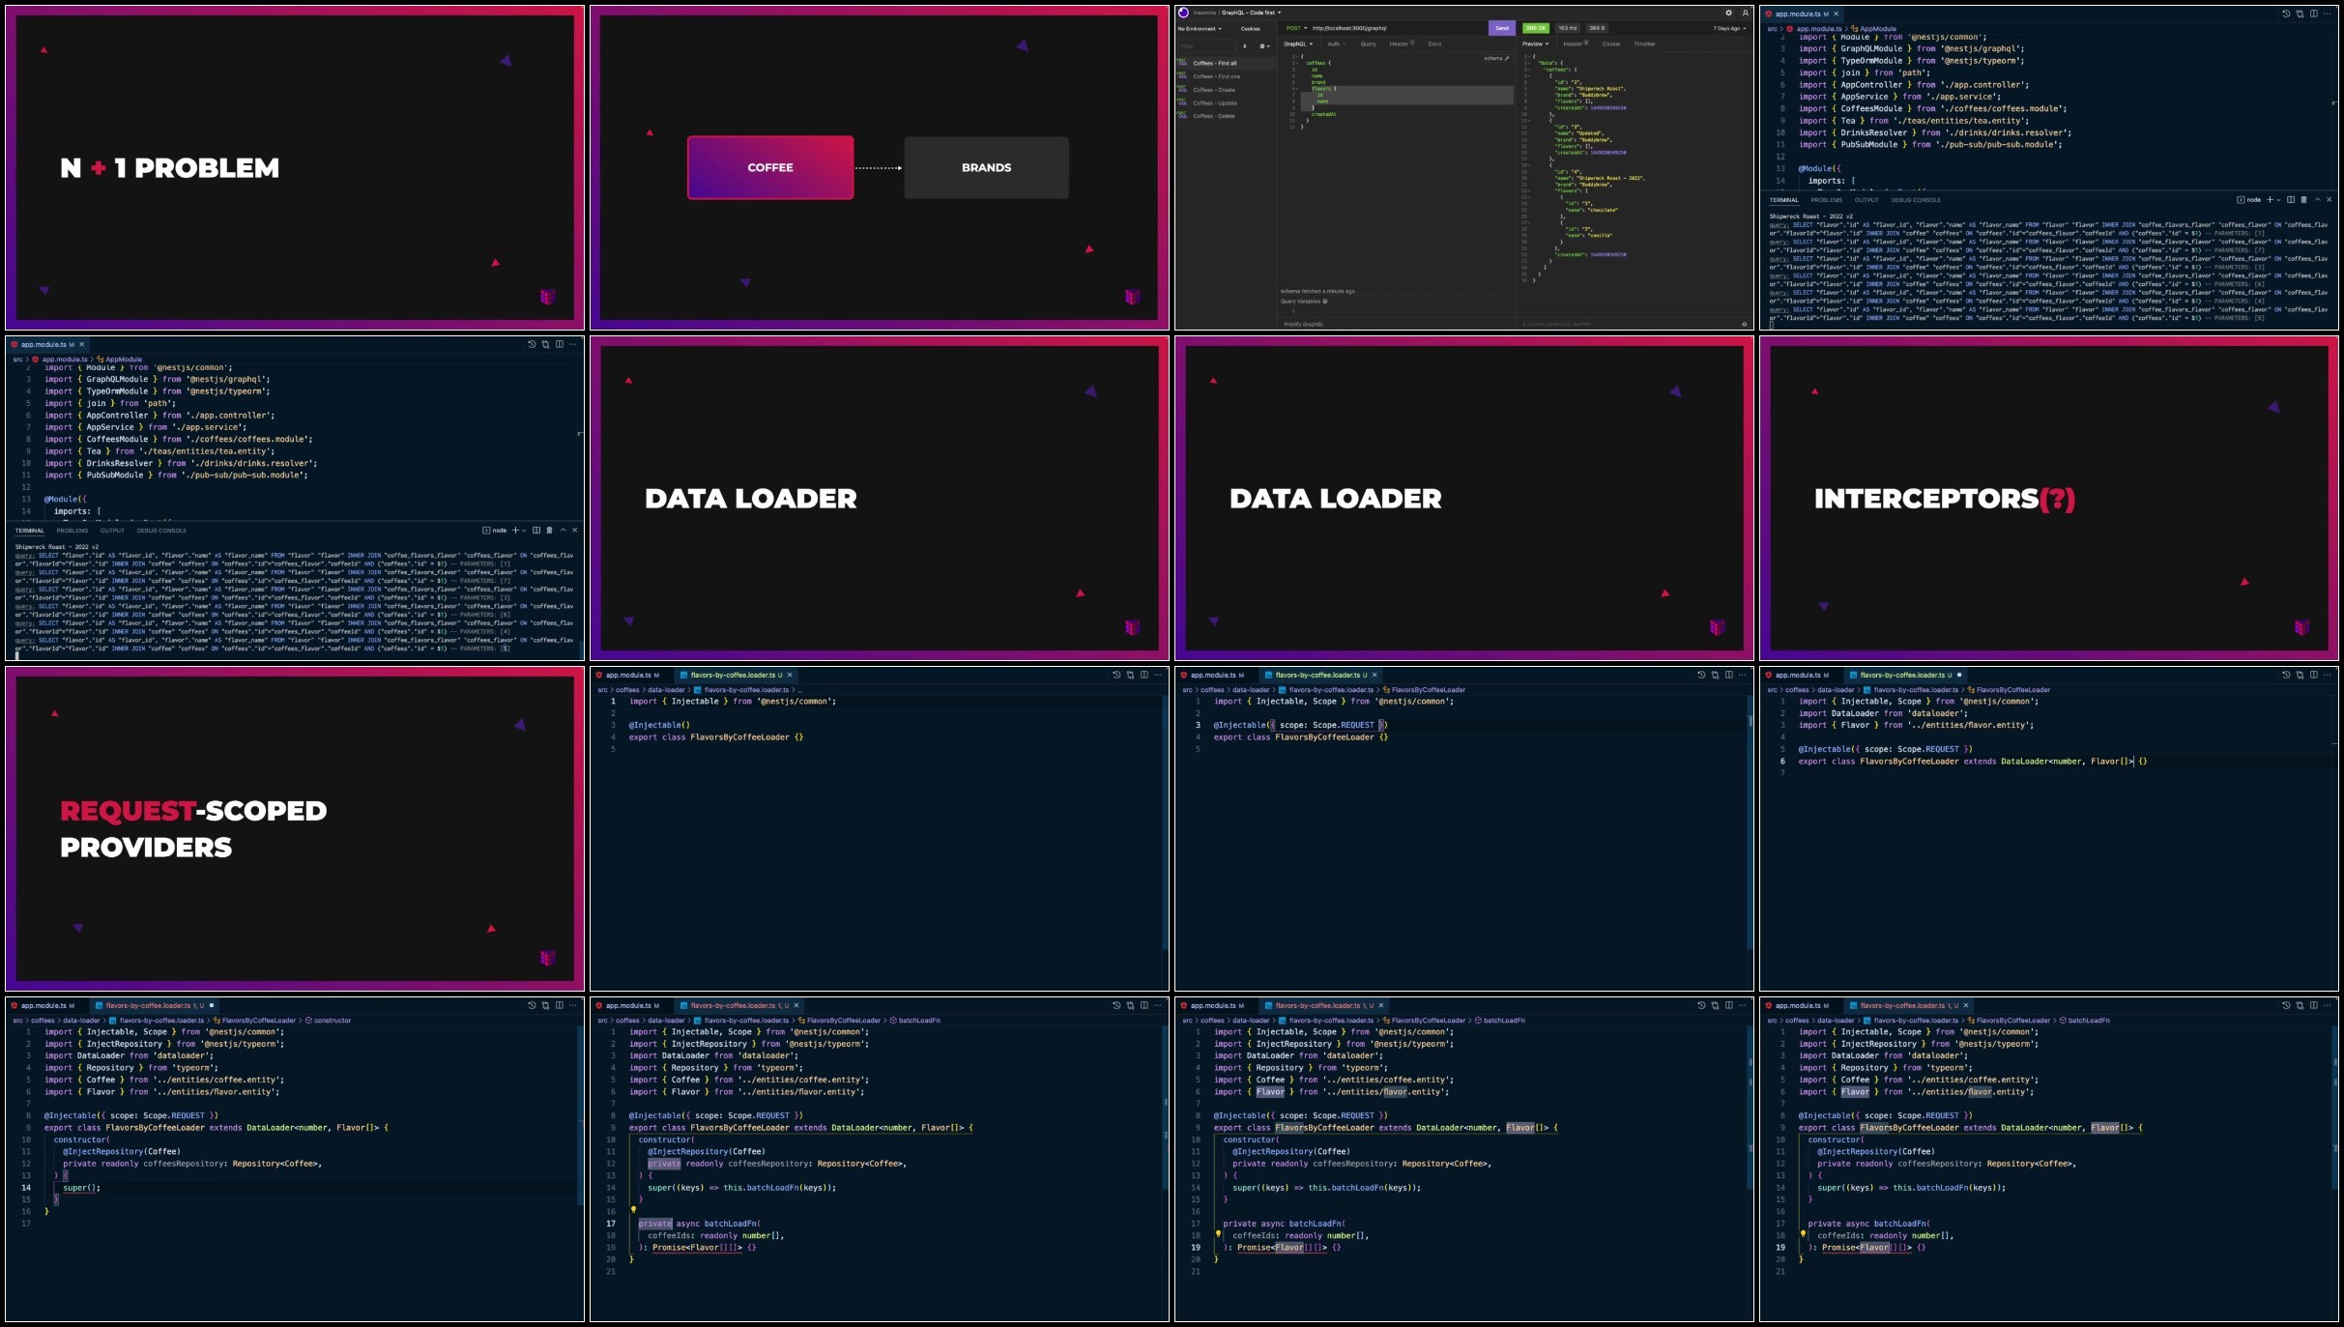
Task: Open the Cookies manager button
Action: coord(1250,29)
